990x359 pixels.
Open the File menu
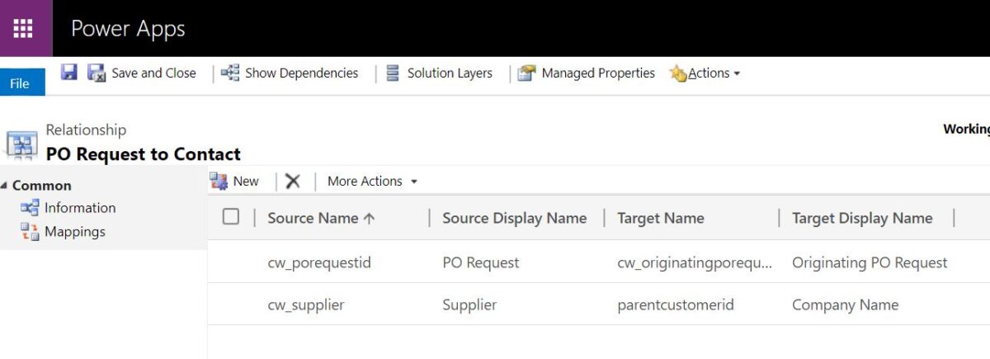tap(22, 83)
